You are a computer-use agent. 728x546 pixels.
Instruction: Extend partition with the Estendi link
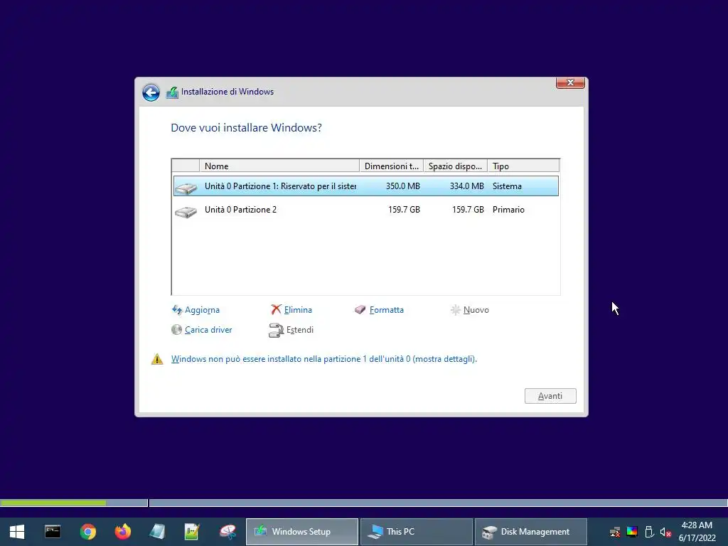point(300,330)
